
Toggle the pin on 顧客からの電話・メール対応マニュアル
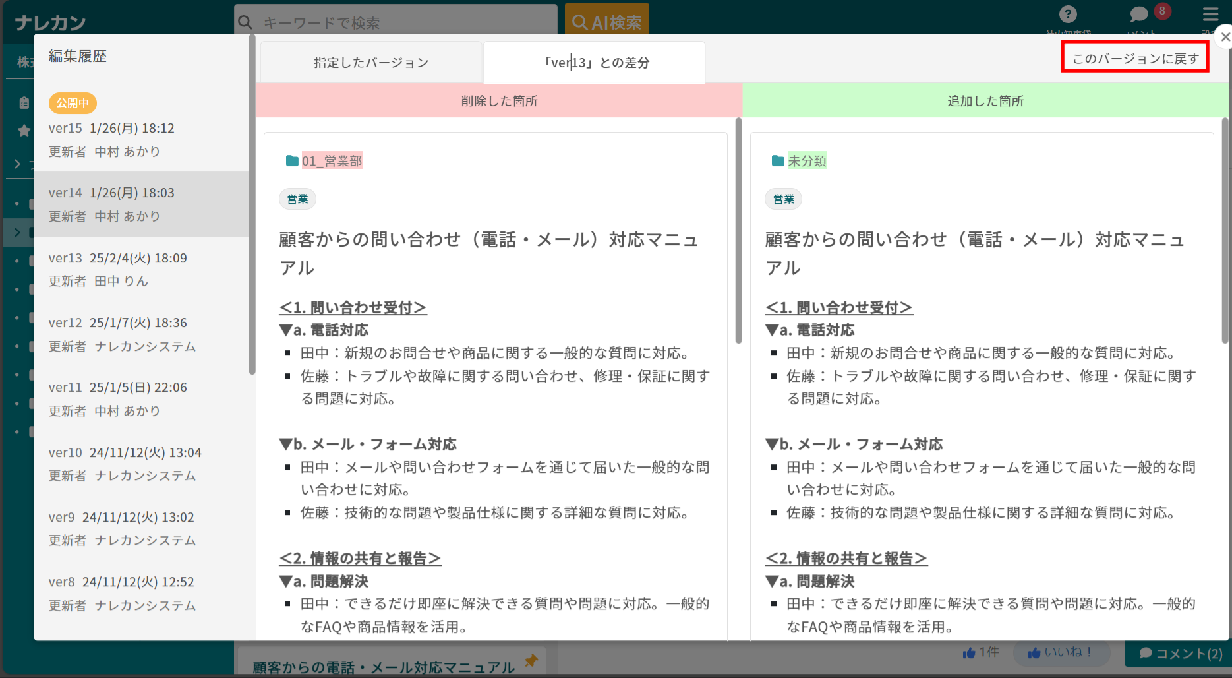pyautogui.click(x=531, y=663)
